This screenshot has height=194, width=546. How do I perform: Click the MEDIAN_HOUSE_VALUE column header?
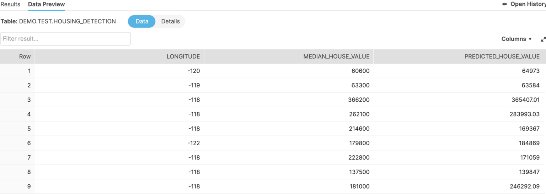click(x=336, y=56)
